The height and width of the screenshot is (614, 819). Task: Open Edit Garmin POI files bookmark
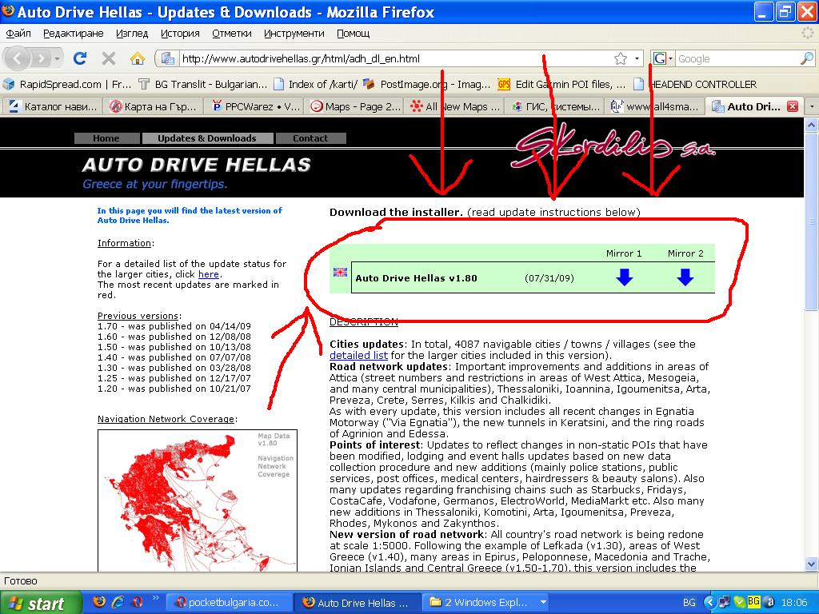561,84
